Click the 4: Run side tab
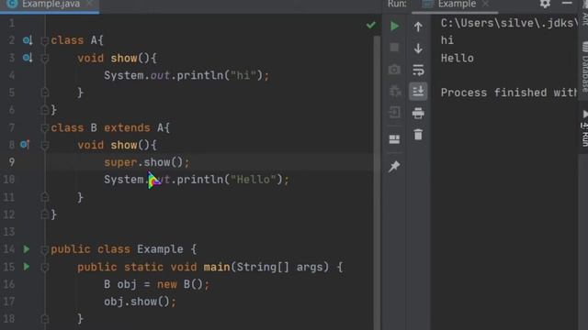This screenshot has width=588, height=330. [584, 128]
